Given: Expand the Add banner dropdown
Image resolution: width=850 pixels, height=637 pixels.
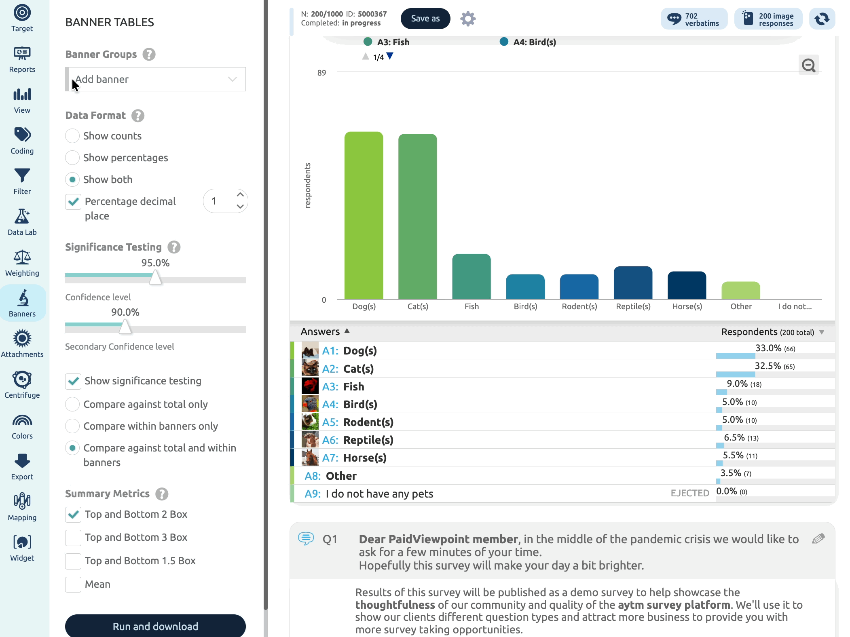Looking at the screenshot, I should tap(155, 79).
